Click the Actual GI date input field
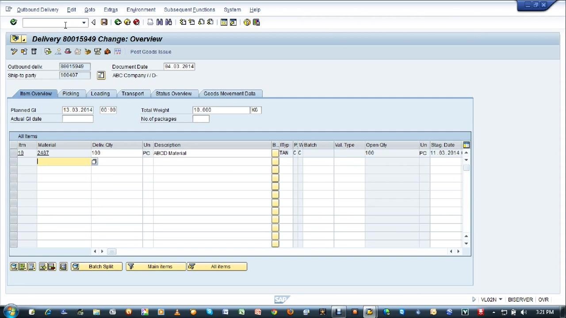The height and width of the screenshot is (318, 566). (x=78, y=119)
